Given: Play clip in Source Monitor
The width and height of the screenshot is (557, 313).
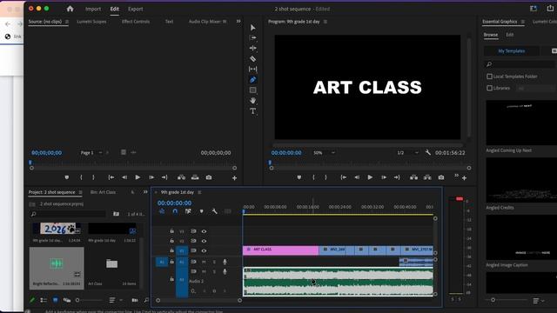Looking at the screenshot, I should [138, 177].
